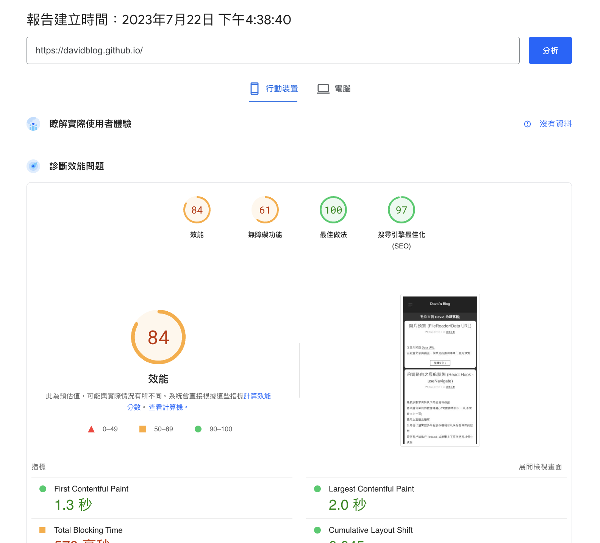Click 瞭解實際使用者體驗 heading

pos(90,124)
